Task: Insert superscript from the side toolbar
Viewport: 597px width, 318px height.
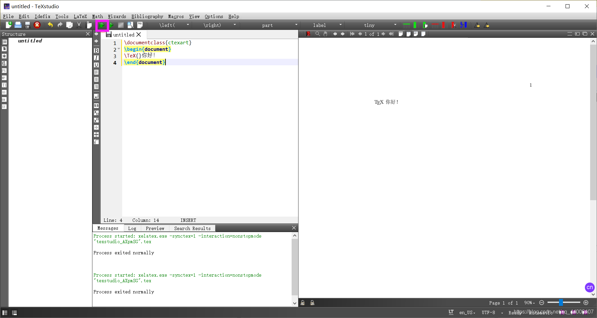Action: [96, 120]
